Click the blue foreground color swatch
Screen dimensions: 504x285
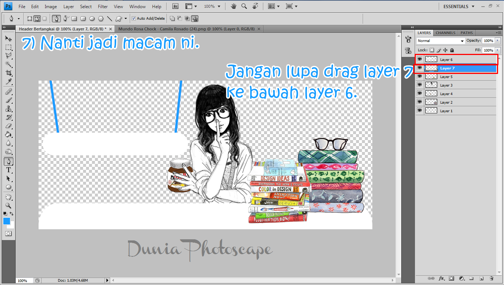(x=7, y=221)
